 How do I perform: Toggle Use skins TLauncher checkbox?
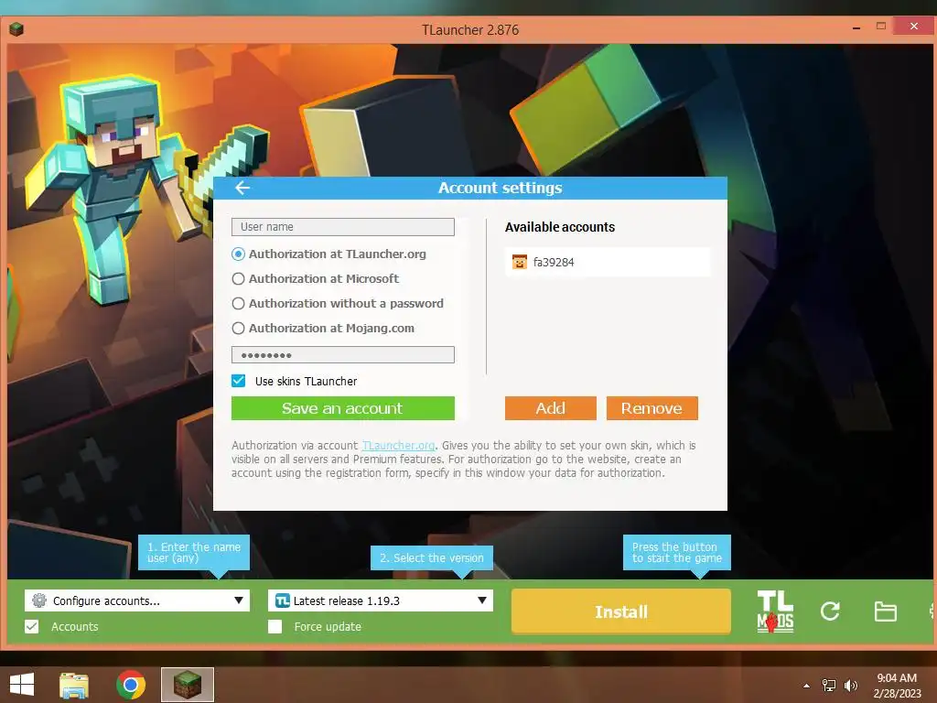239,381
